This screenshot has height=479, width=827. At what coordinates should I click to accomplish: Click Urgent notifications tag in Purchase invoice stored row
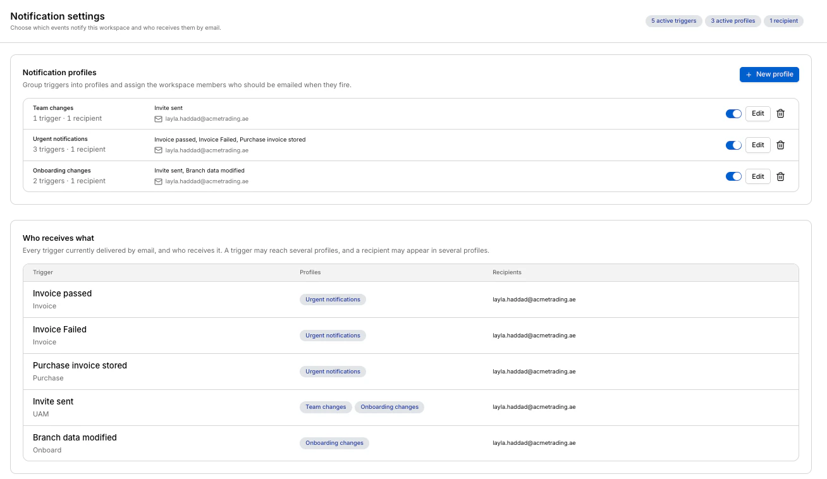[333, 372]
